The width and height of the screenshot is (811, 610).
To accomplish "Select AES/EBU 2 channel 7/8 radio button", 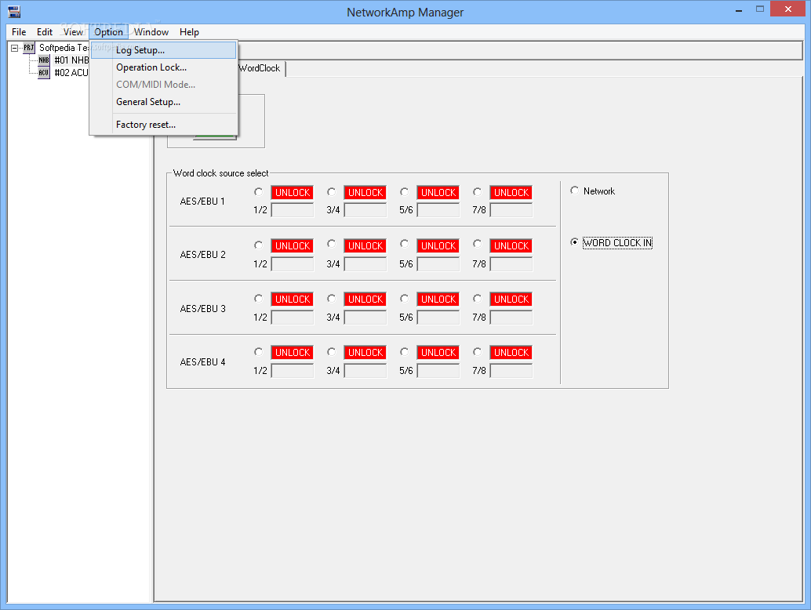I will pyautogui.click(x=478, y=244).
